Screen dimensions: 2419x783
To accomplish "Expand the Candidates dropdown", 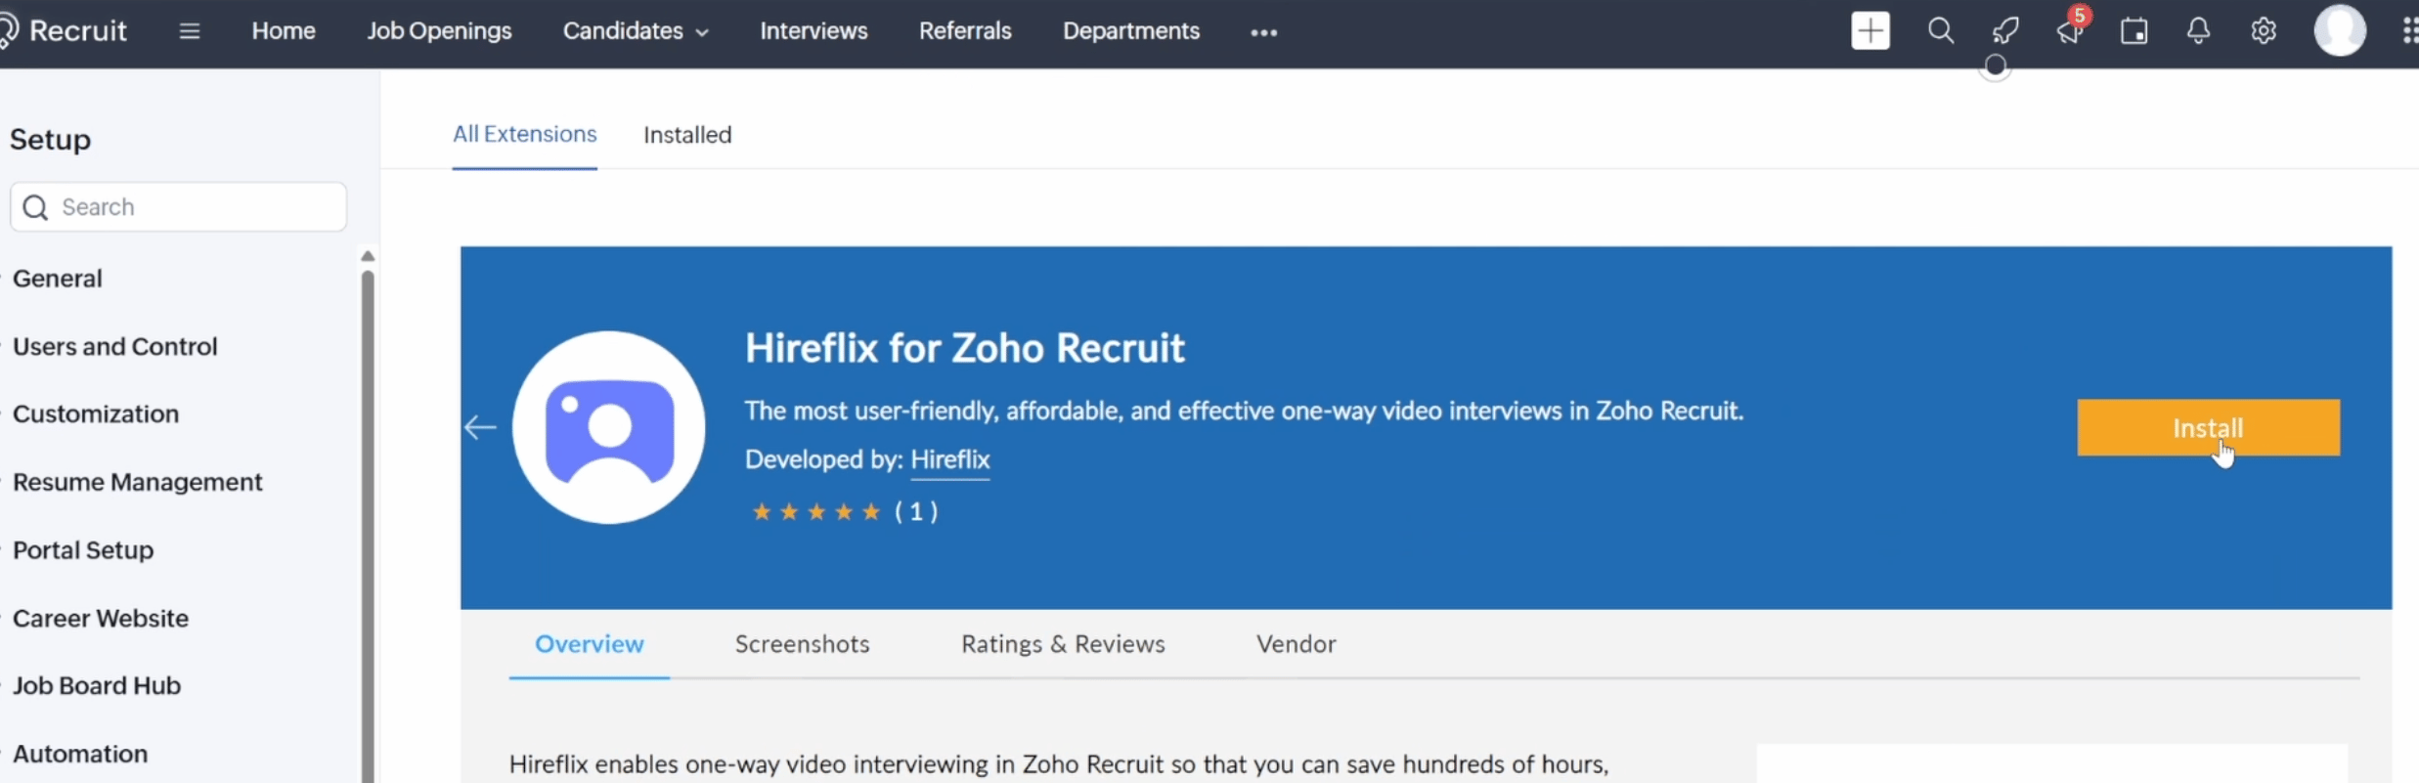I will pos(636,31).
